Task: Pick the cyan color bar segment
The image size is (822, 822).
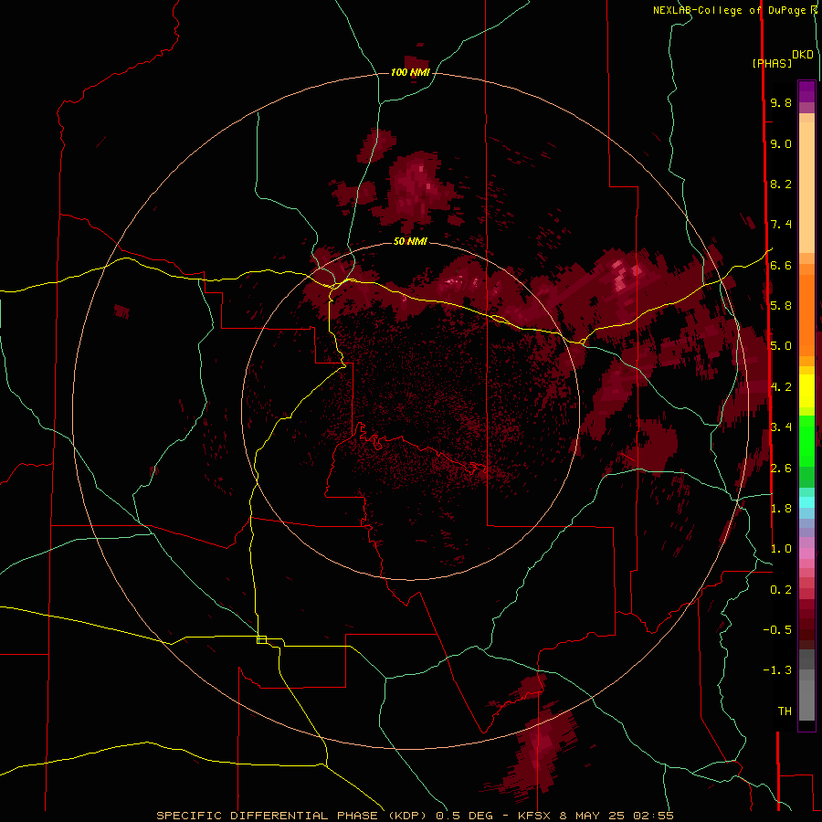Action: point(806,502)
